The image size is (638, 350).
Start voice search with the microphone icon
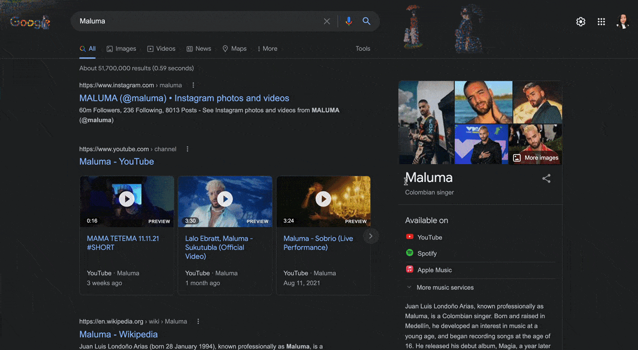click(349, 21)
